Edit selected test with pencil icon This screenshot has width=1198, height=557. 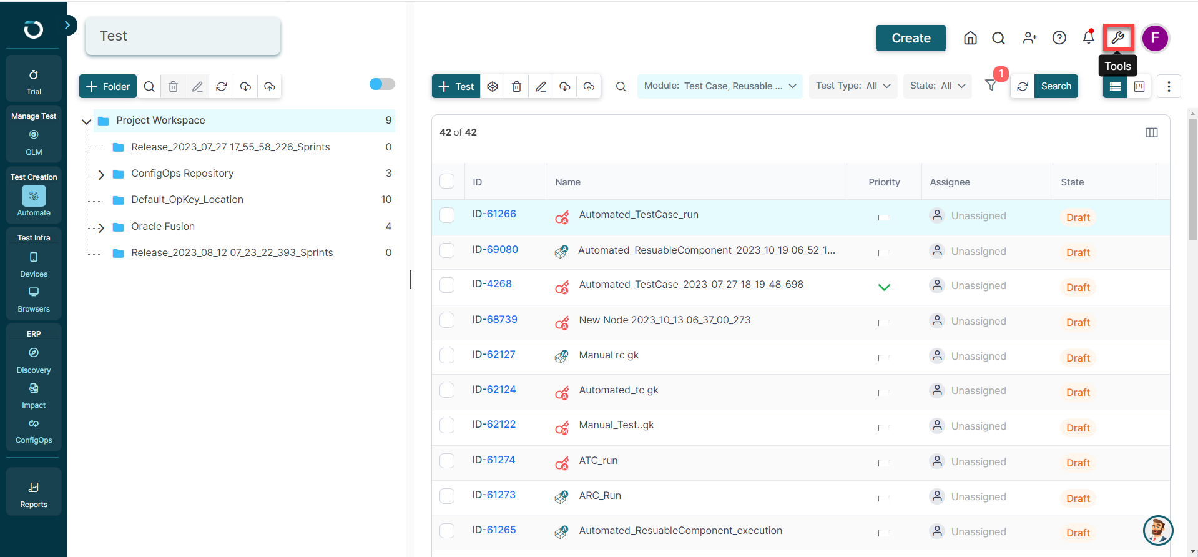pyautogui.click(x=541, y=86)
